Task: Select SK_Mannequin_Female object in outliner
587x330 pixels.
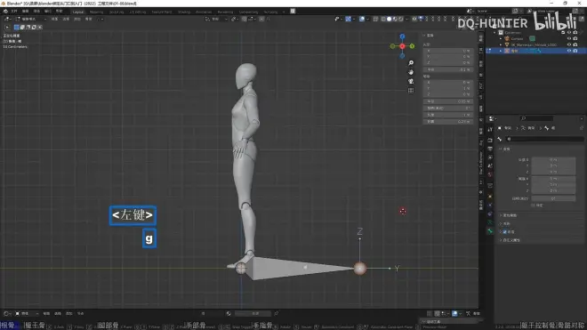Action: pos(534,44)
